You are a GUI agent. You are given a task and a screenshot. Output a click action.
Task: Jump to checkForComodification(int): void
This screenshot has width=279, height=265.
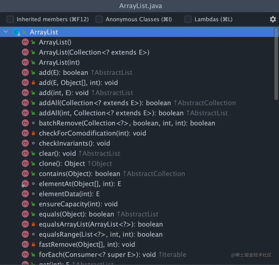pyautogui.click(x=92, y=134)
